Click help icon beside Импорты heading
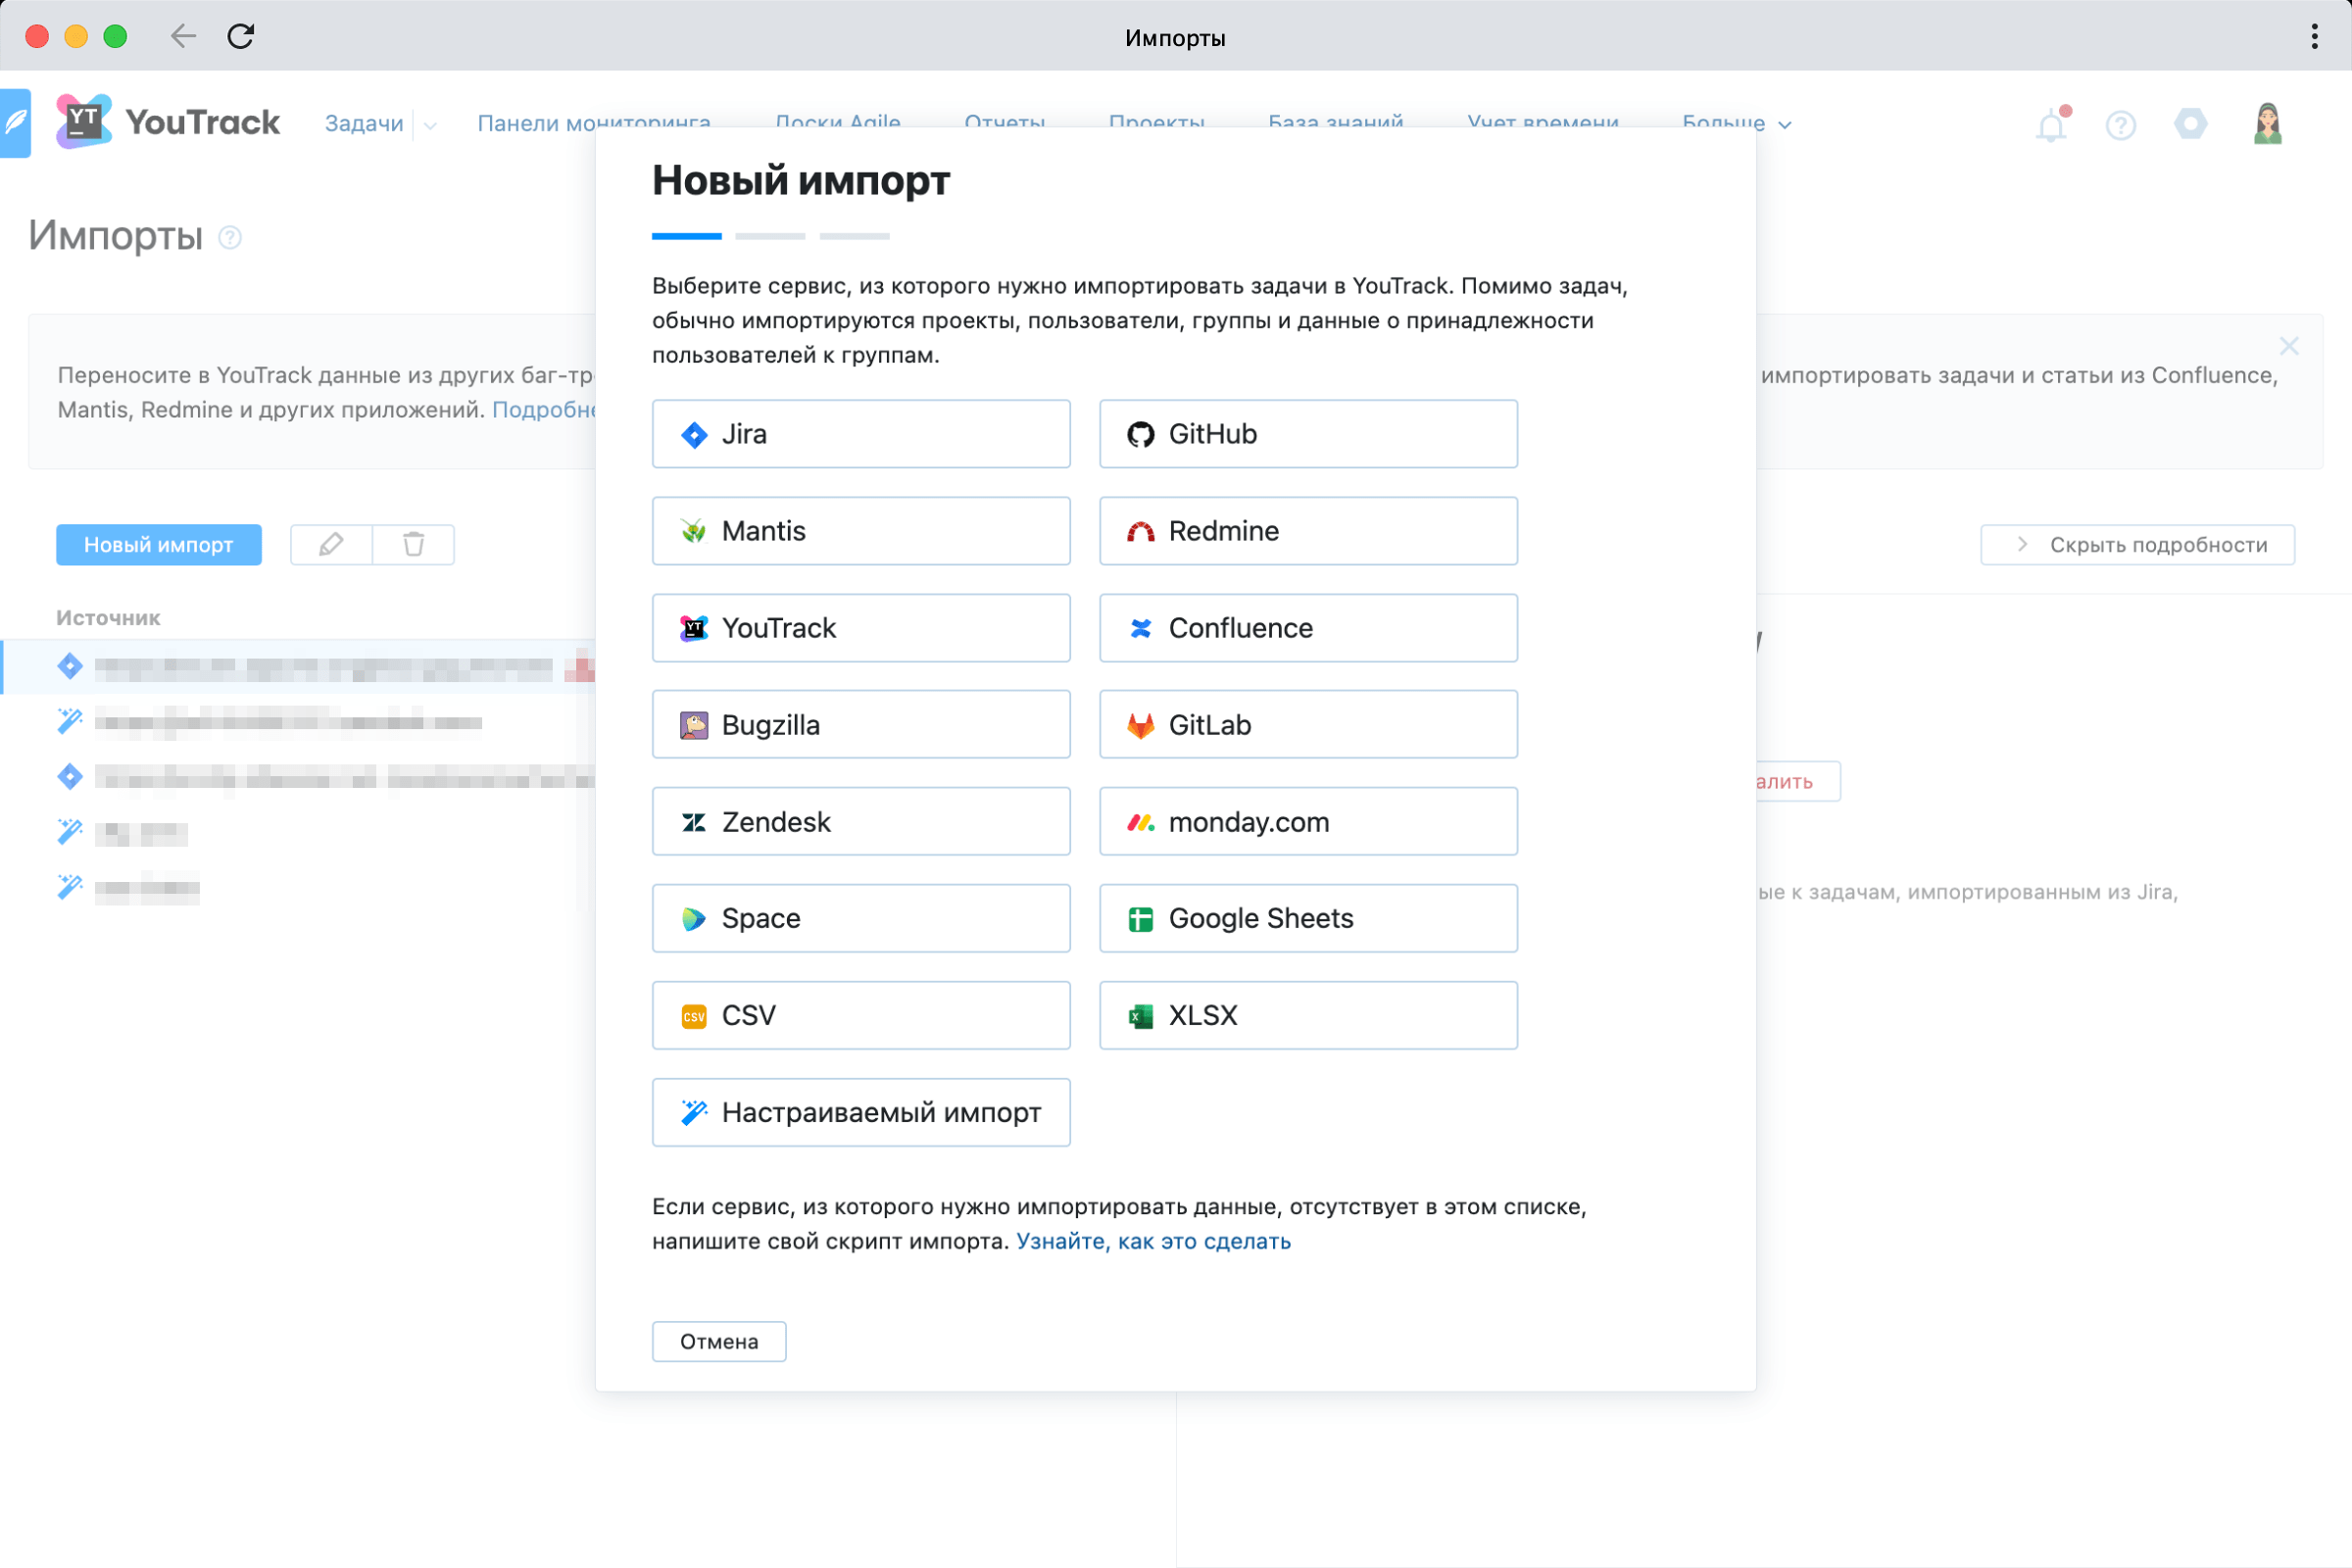 (x=230, y=238)
